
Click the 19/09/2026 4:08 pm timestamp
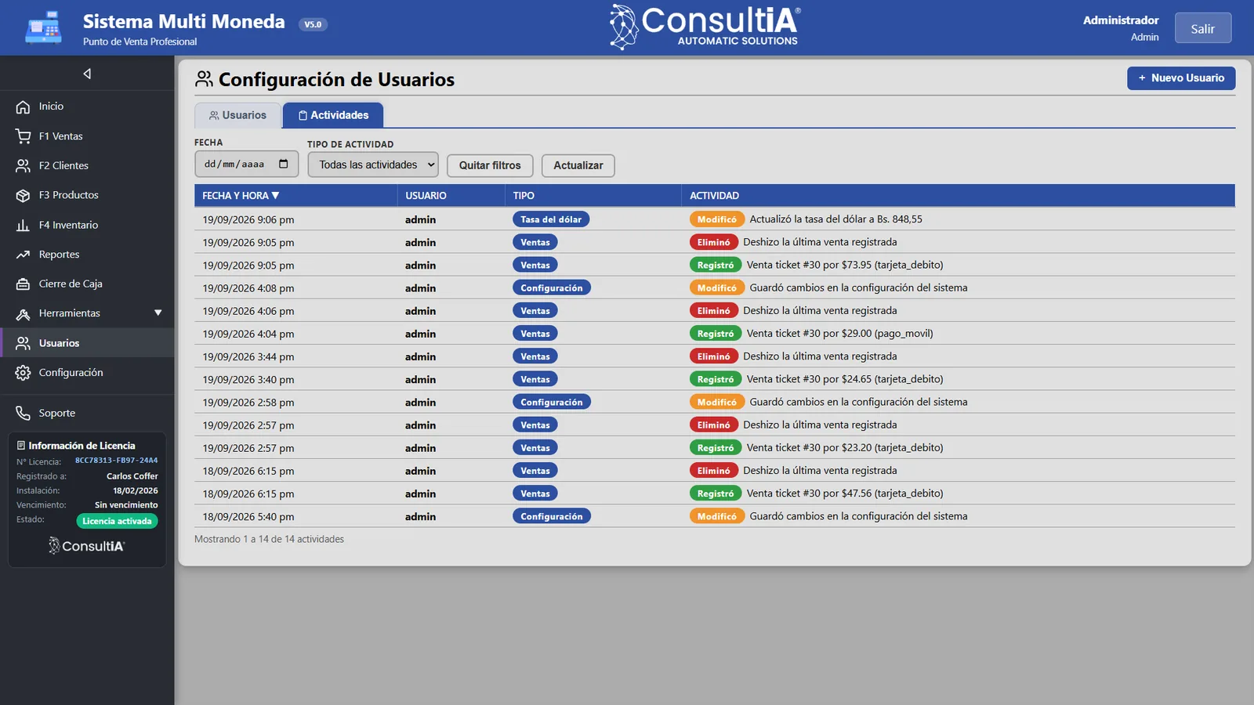248,288
